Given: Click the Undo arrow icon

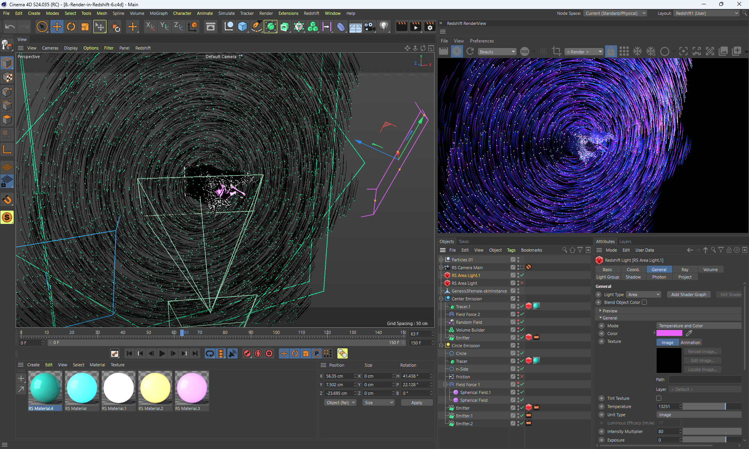Looking at the screenshot, I should pyautogui.click(x=10, y=27).
